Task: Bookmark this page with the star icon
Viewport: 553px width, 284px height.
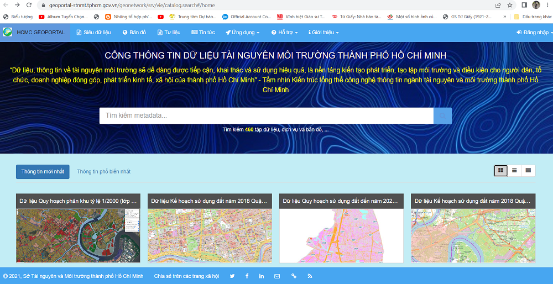Action: [509, 5]
